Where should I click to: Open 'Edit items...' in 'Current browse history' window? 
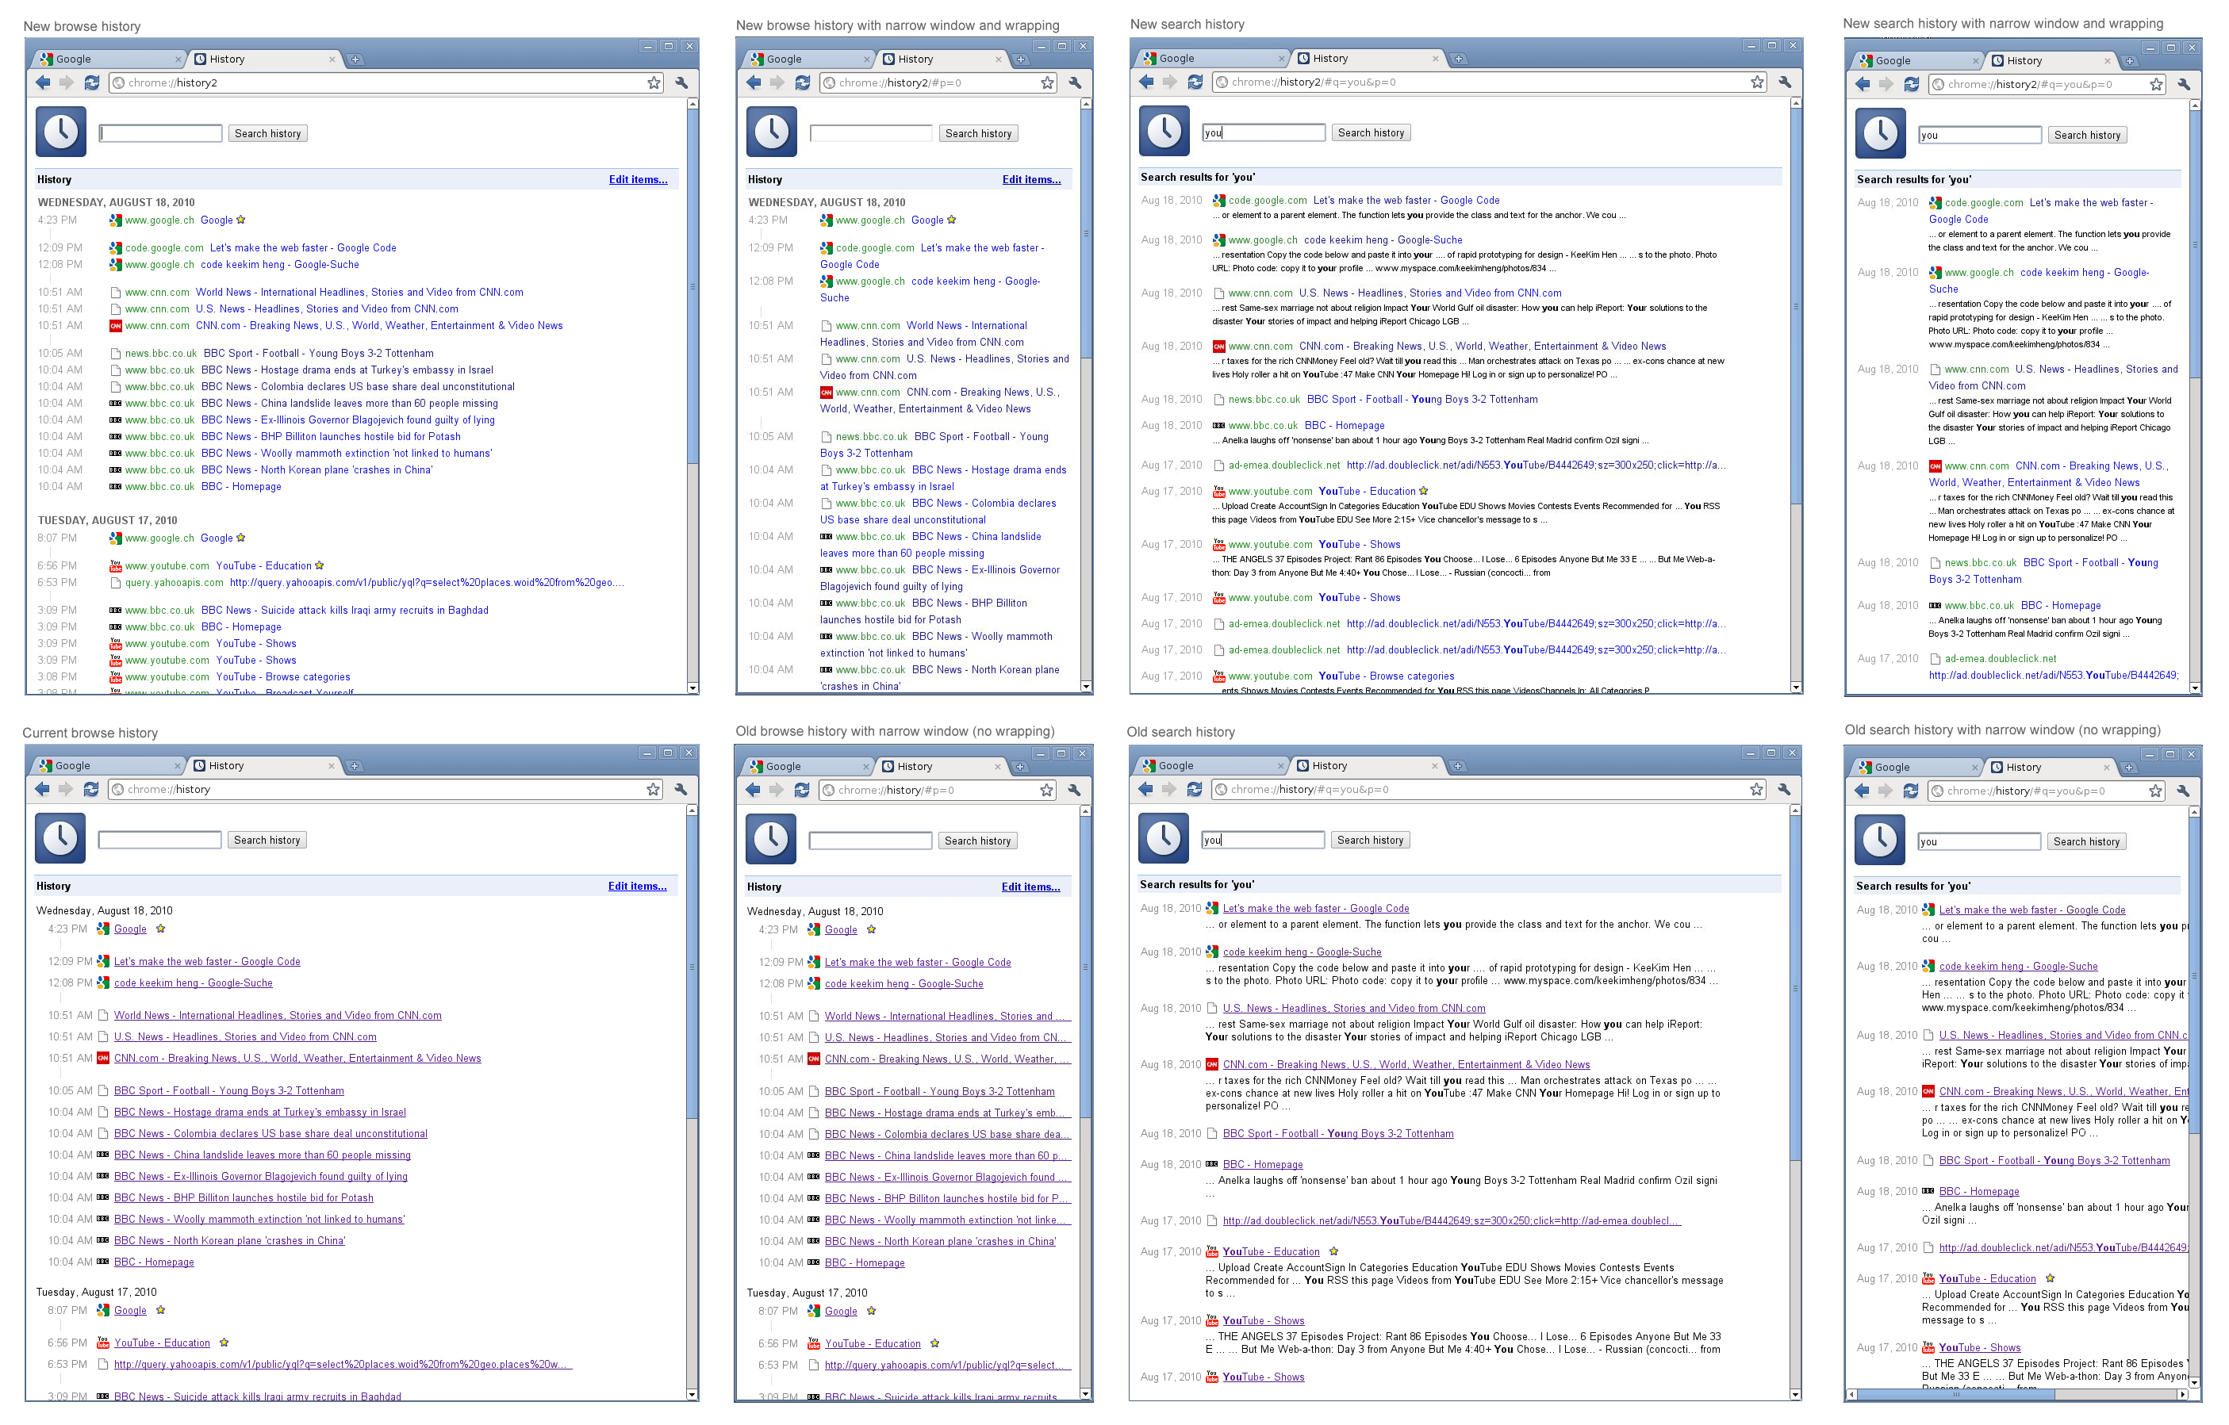click(637, 887)
